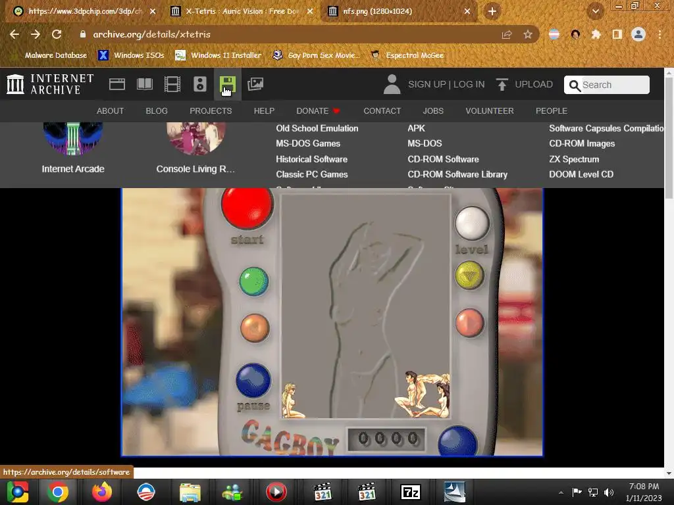Open the Texts book icon
Viewport: 674px width, 505px height.
point(144,84)
